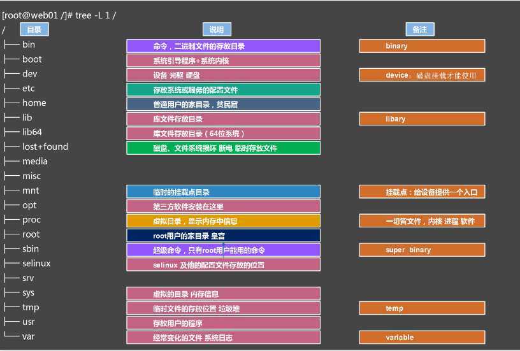Click the 'libary' note box
520x351 pixels.
coord(422,119)
